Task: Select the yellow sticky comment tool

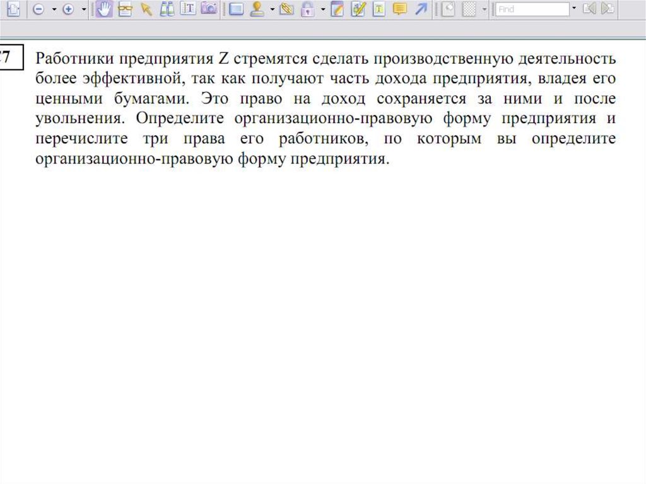Action: [x=399, y=9]
